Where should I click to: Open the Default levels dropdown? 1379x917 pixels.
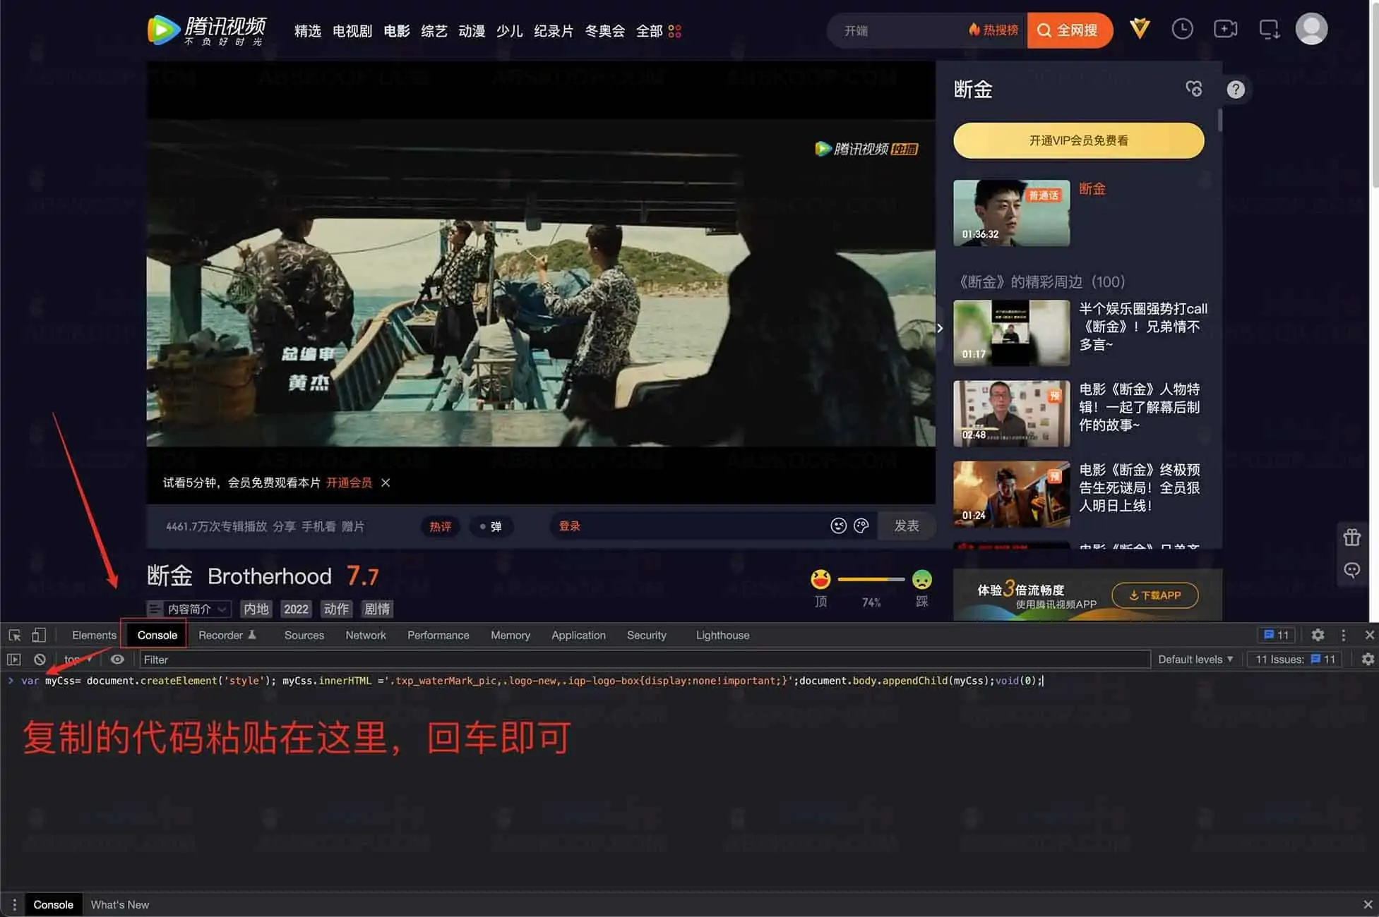(1195, 660)
